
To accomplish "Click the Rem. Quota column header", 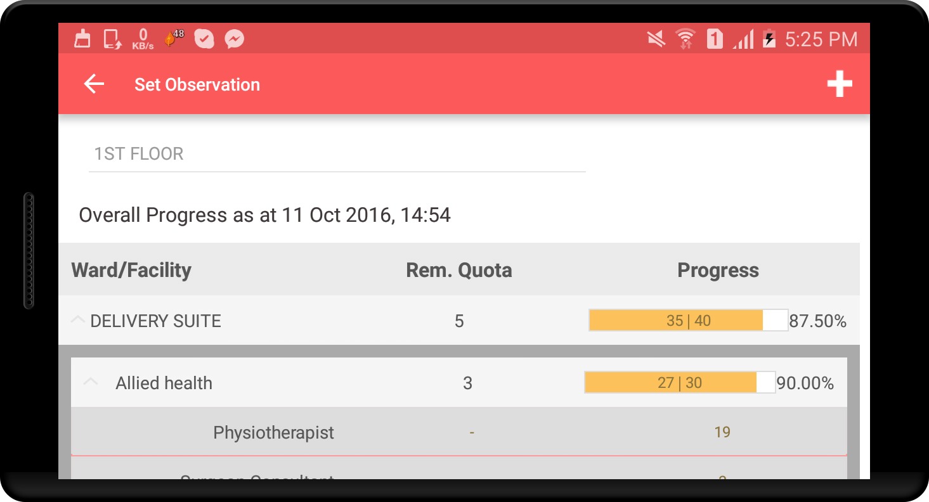I will (458, 271).
